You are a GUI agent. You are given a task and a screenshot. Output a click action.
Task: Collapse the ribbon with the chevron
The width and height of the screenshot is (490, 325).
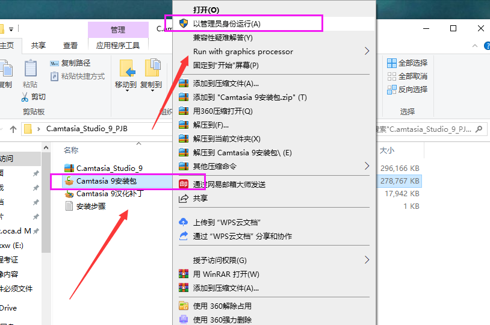[x=475, y=46]
